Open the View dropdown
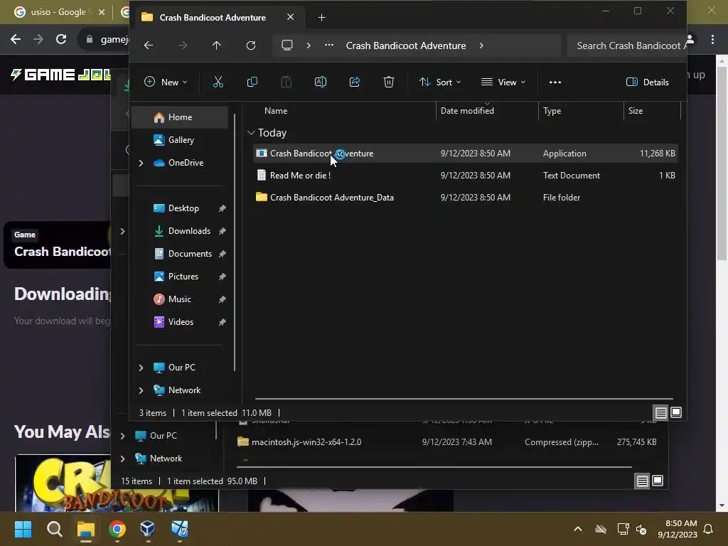 [504, 82]
